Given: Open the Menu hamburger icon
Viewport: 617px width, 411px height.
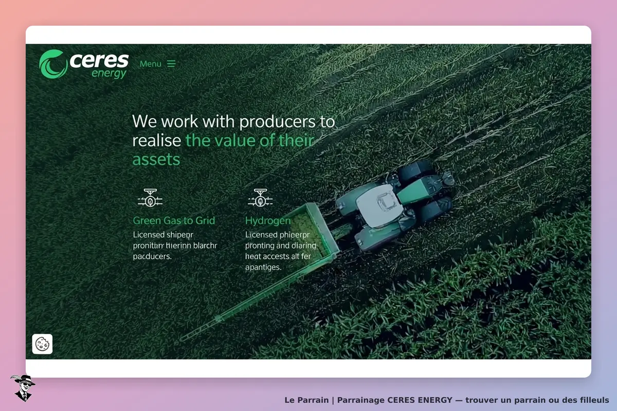Looking at the screenshot, I should click(x=171, y=64).
